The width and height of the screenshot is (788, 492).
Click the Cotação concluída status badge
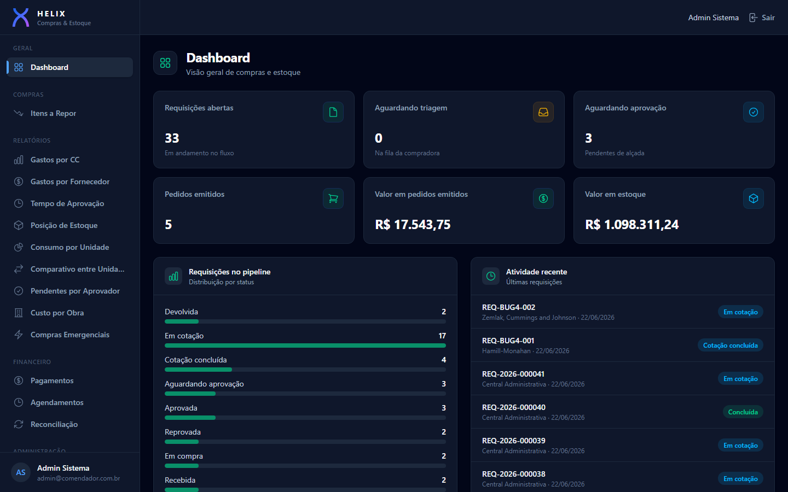tap(730, 345)
